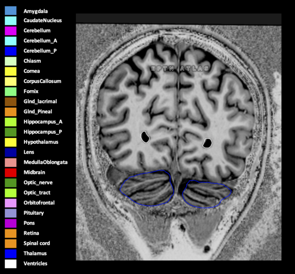
Task: Click the Amygdala color swatch
Action: click(10, 11)
